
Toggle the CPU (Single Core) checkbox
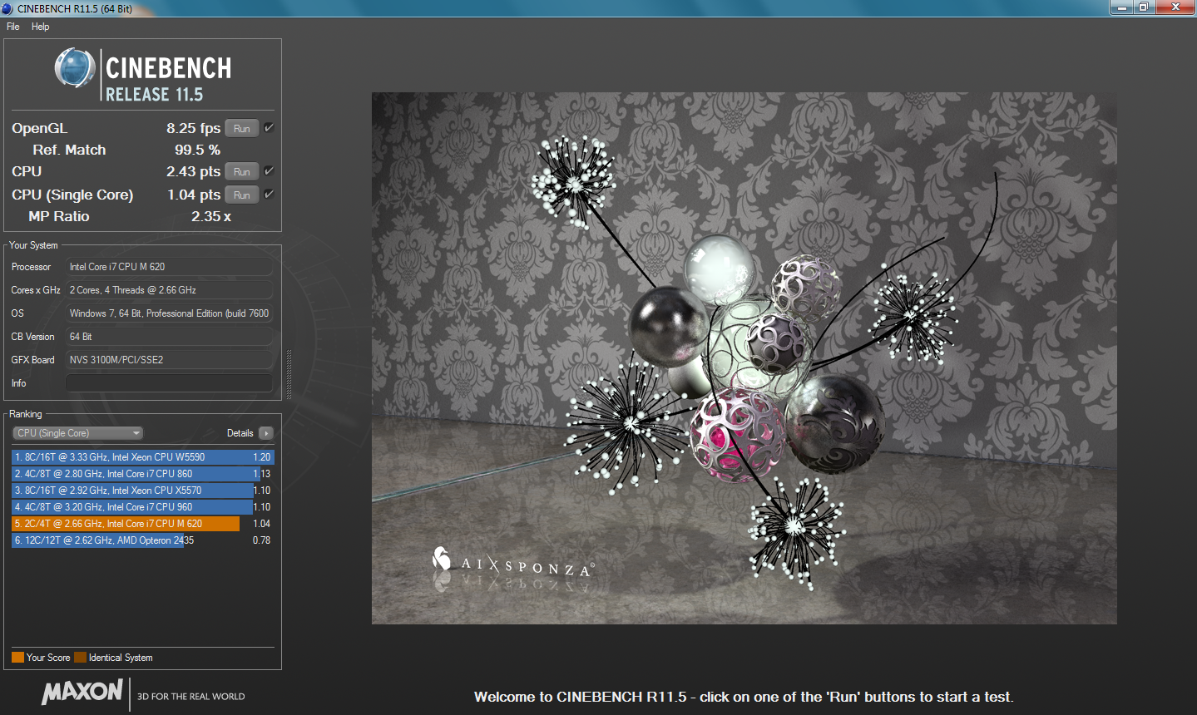pos(269,195)
